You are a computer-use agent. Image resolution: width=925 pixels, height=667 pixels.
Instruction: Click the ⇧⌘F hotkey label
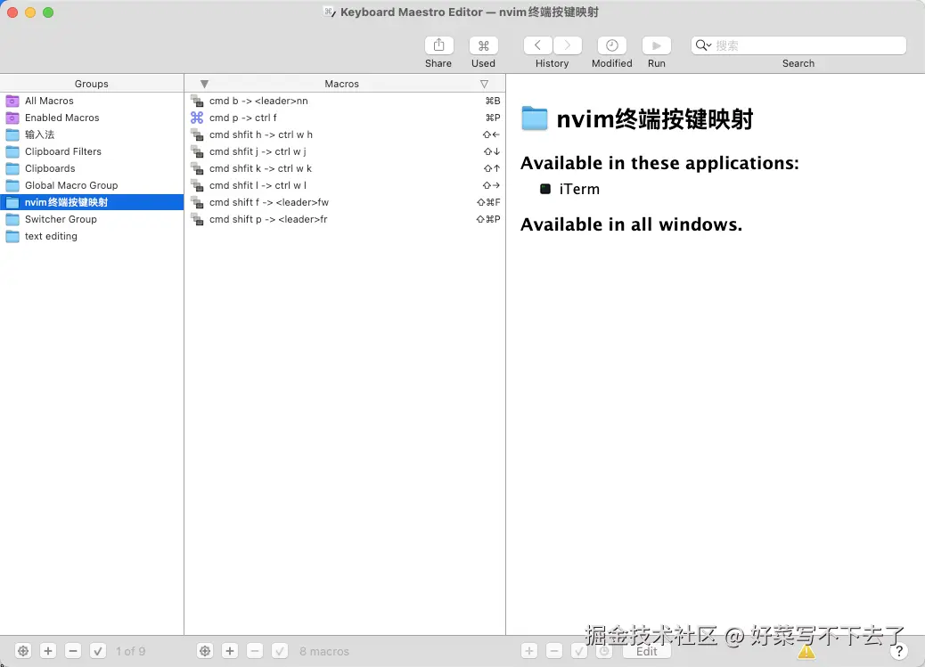click(488, 202)
